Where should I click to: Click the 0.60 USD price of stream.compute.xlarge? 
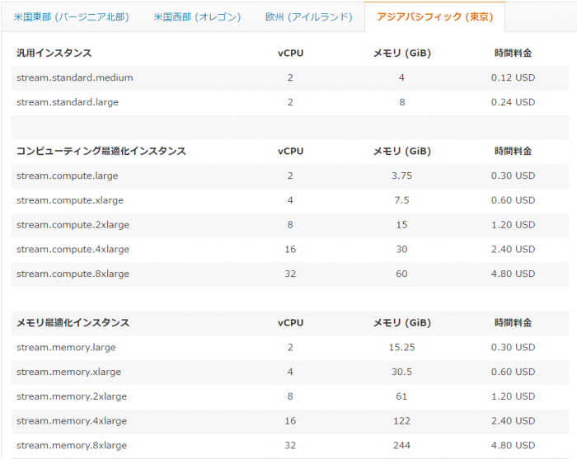(513, 200)
